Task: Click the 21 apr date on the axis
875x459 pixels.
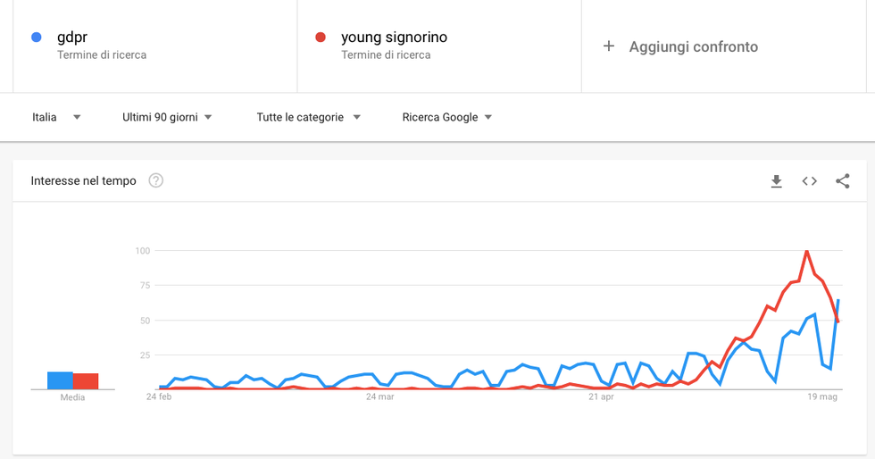Action: 601,397
